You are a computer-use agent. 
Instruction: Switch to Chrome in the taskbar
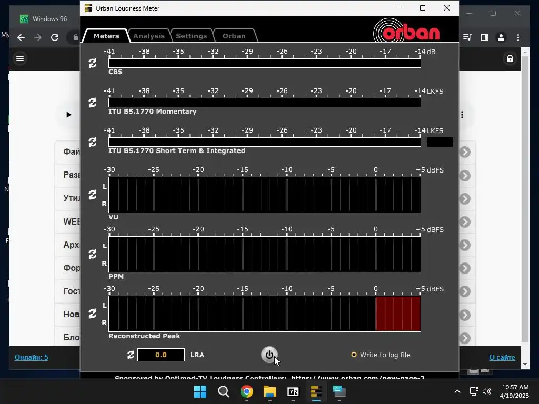pos(246,391)
